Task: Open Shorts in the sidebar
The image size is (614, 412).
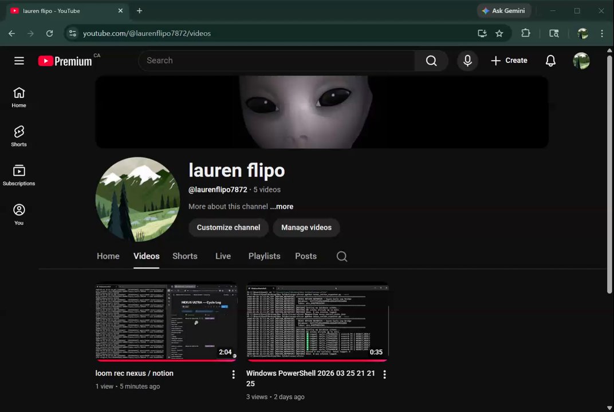Action: [19, 136]
